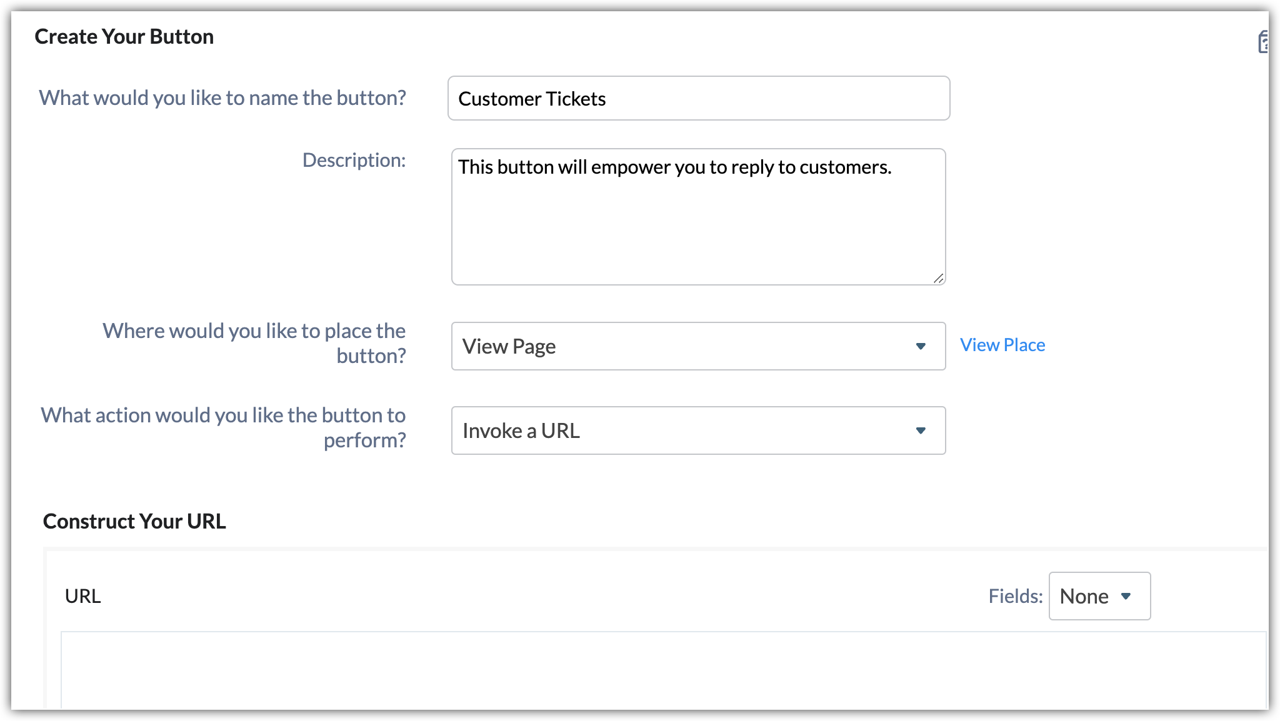Click the Description box resize handle
Screen dimensions: 1280x721
[x=938, y=279]
